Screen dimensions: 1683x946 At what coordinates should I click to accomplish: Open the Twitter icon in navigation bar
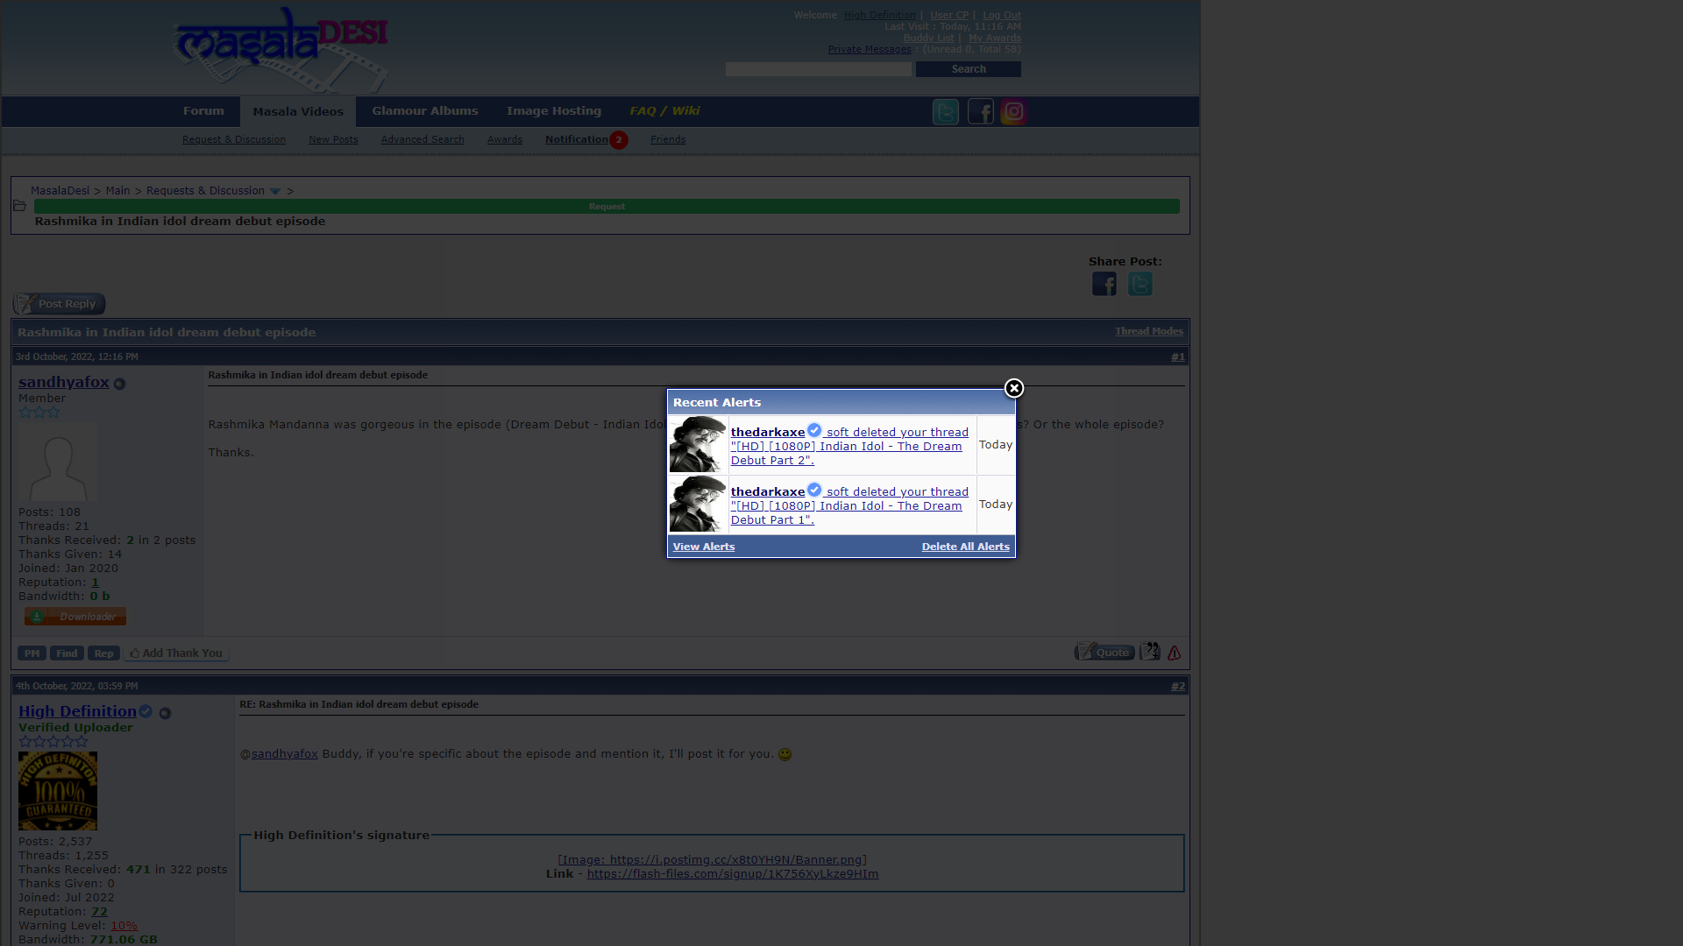[945, 112]
